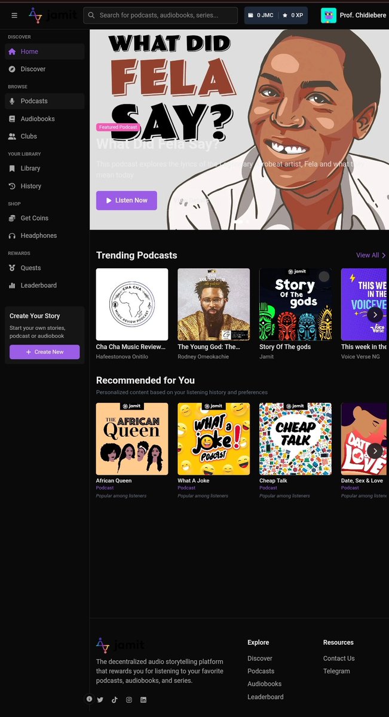Open Audiobooks in the sidebar
Image resolution: width=389 pixels, height=717 pixels.
coord(45,118)
